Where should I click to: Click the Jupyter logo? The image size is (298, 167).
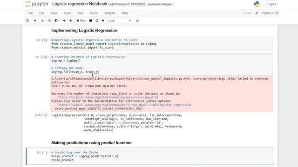pyautogui.click(x=37, y=4)
